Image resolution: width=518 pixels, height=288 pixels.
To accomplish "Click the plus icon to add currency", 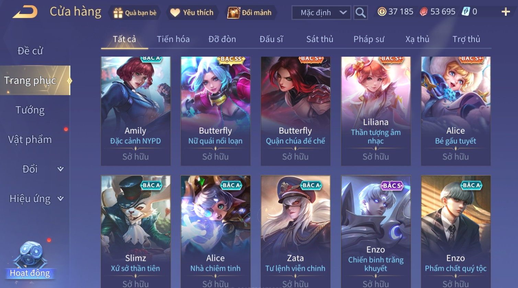I will (506, 12).
